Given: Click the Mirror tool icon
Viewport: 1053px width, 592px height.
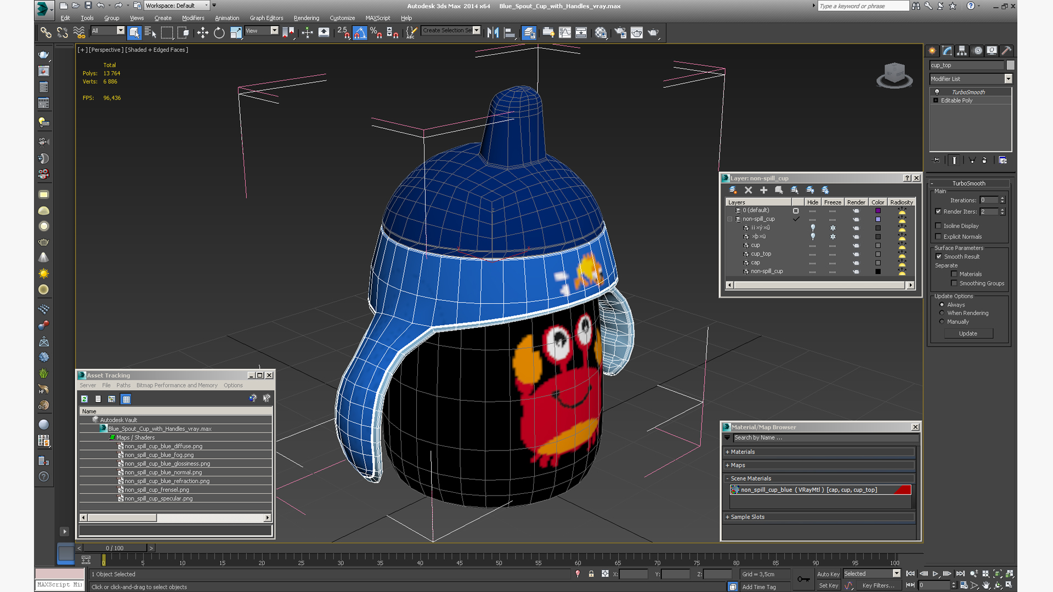Looking at the screenshot, I should [492, 33].
